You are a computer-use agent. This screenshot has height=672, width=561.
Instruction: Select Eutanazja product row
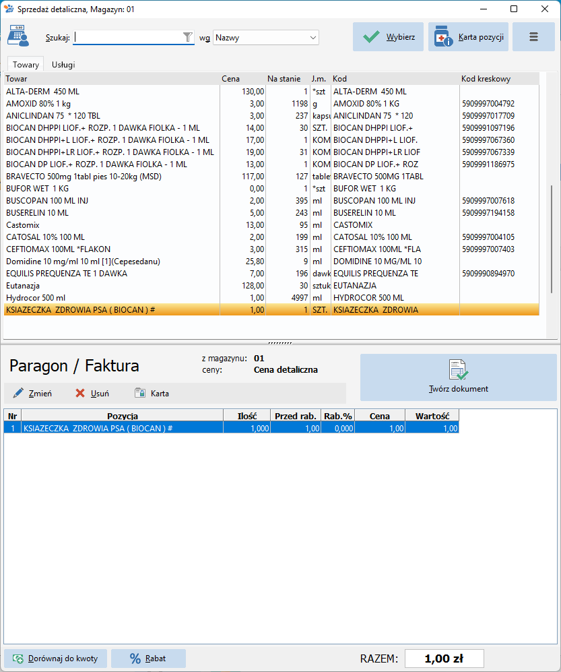pos(271,286)
